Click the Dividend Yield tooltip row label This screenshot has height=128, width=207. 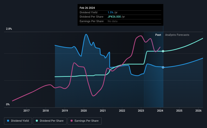pyautogui.click(x=88, y=12)
